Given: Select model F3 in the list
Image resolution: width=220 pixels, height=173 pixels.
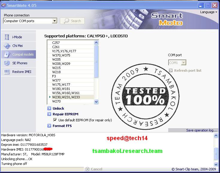Looking at the screenshot, I should pyautogui.click(x=71, y=76).
